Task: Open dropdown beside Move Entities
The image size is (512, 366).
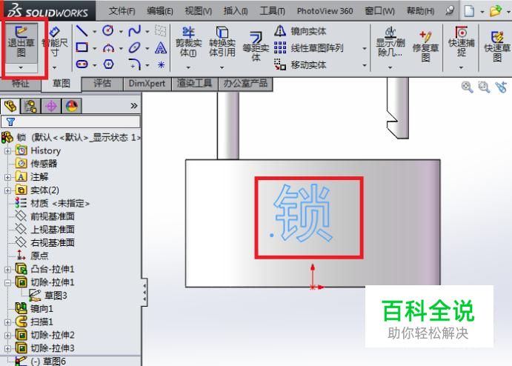Action: pyautogui.click(x=365, y=65)
